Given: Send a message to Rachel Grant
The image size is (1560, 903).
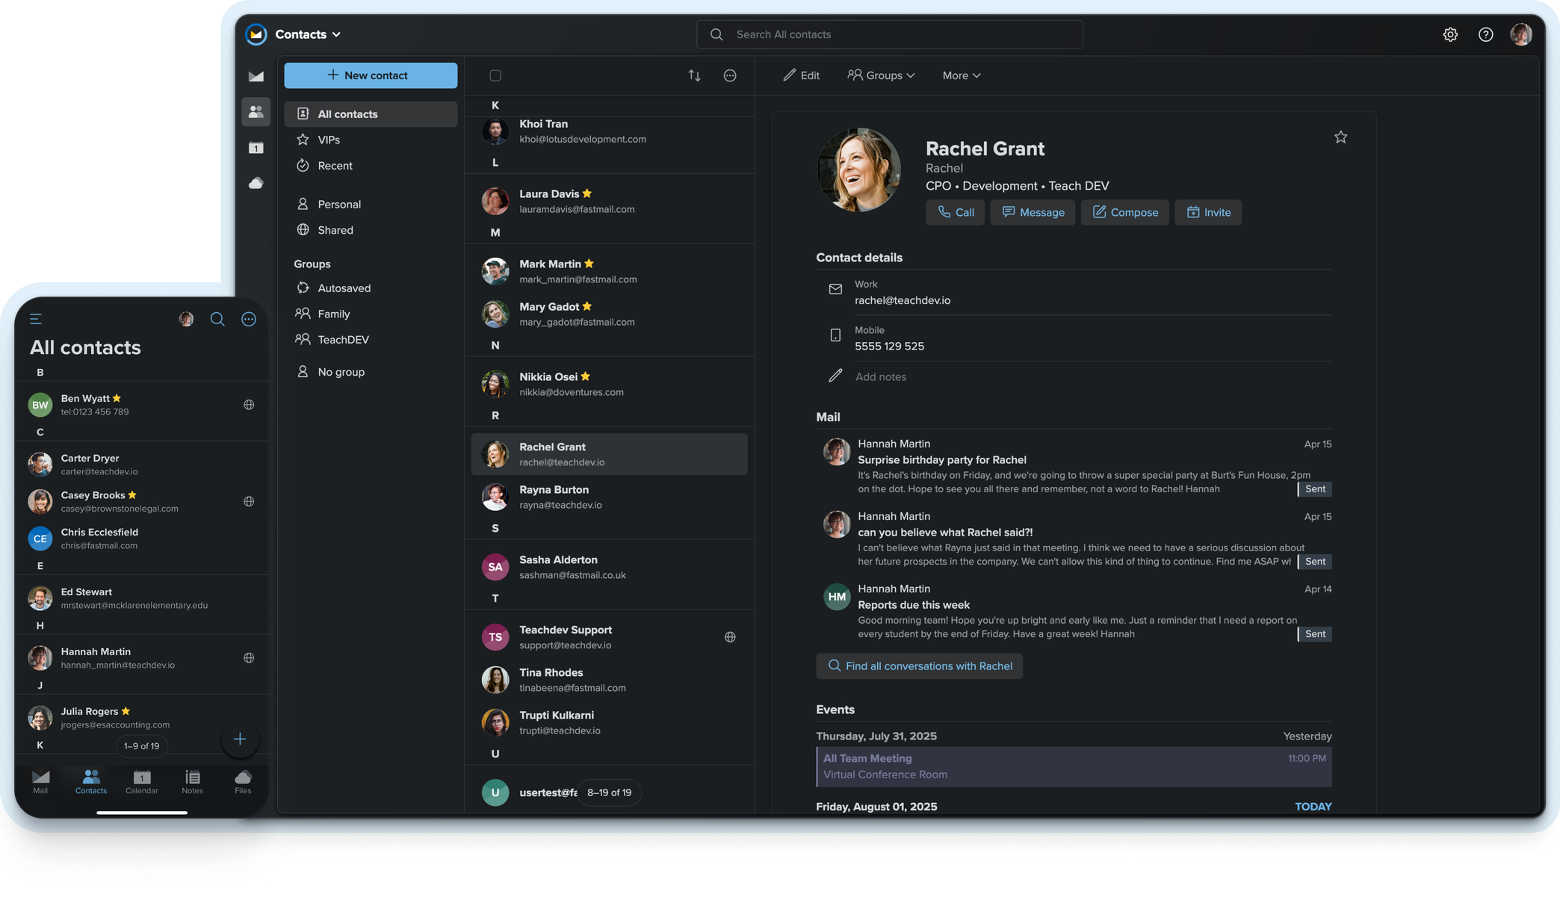Looking at the screenshot, I should point(1033,212).
